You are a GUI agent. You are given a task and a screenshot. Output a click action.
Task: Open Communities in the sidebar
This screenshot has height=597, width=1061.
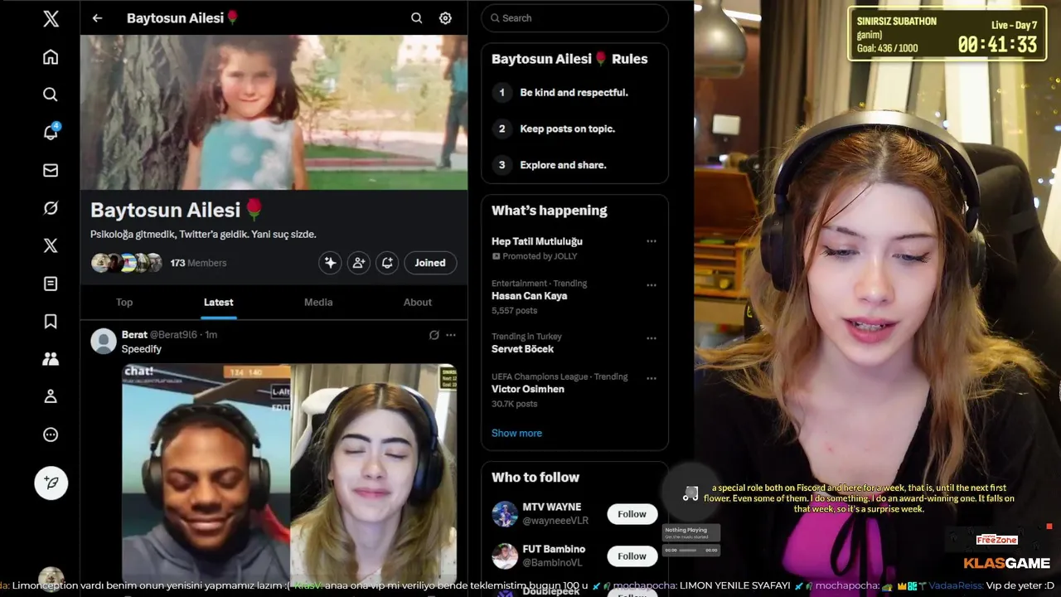[51, 359]
